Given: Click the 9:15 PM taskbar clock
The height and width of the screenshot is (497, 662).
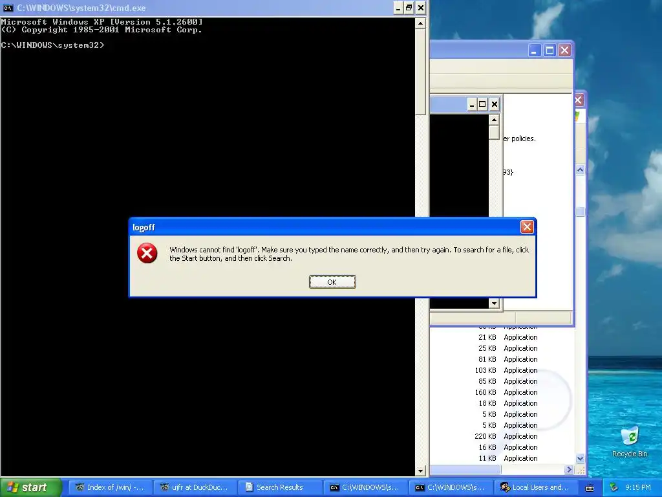Looking at the screenshot, I should [638, 487].
